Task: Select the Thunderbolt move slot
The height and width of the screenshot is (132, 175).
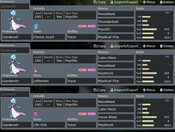Action: (x=116, y=22)
